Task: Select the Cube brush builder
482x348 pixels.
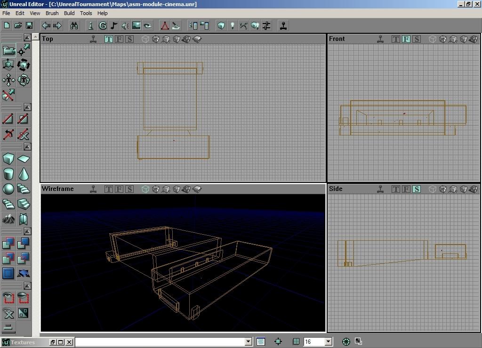Action: [x=8, y=159]
